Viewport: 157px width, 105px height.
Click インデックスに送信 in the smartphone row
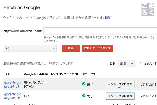click(120, 85)
